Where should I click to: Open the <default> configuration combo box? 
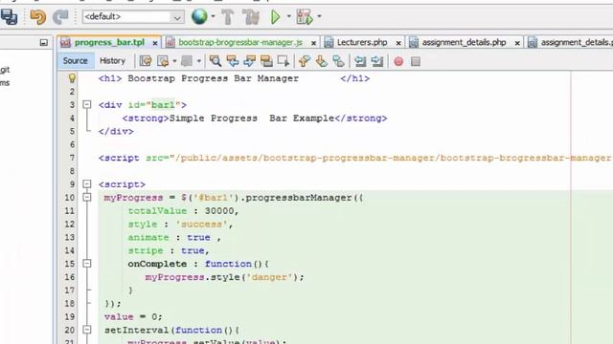tap(133, 17)
